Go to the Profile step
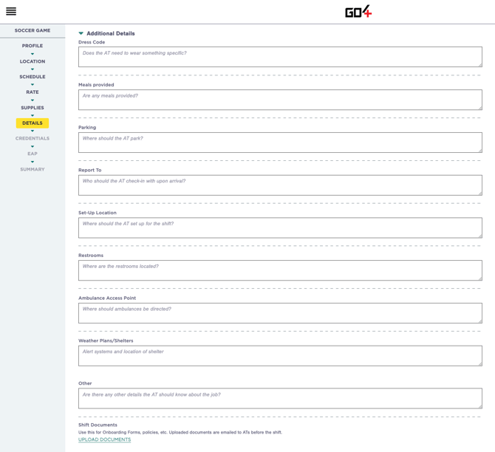The width and height of the screenshot is (495, 452). click(33, 46)
